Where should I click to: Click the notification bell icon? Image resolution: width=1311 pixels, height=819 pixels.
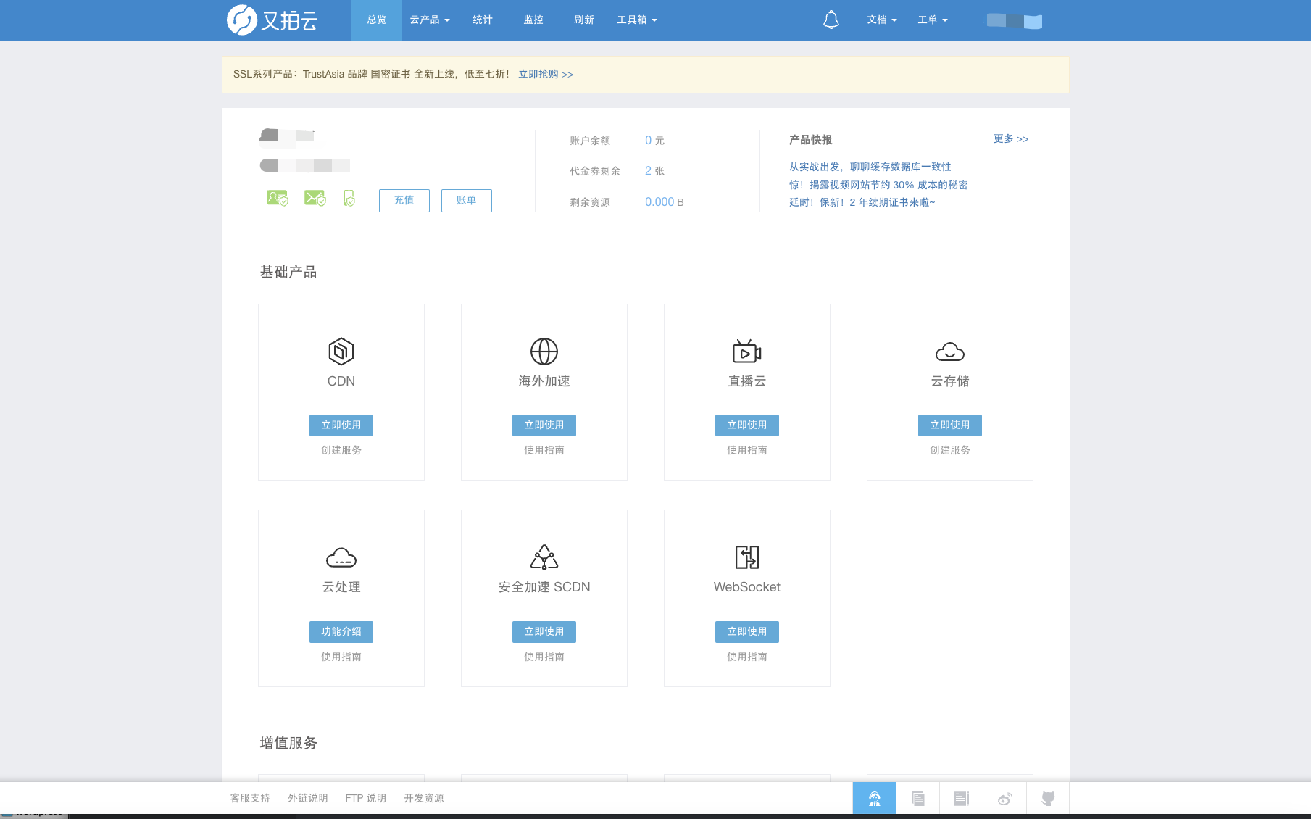pyautogui.click(x=831, y=20)
